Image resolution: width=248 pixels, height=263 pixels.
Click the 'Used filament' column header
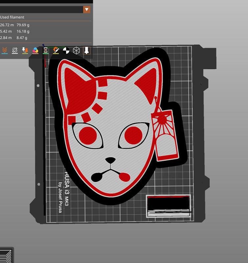pyautogui.click(x=12, y=17)
